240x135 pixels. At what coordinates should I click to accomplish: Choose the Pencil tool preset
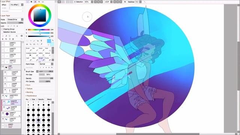(42, 49)
